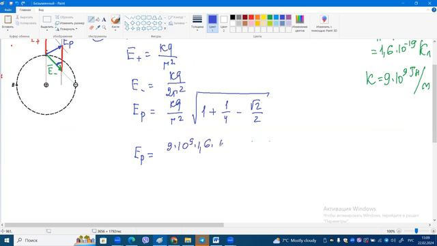Choose the Diamond shape
Viewport: 437px width, 246px height.
point(132,23)
